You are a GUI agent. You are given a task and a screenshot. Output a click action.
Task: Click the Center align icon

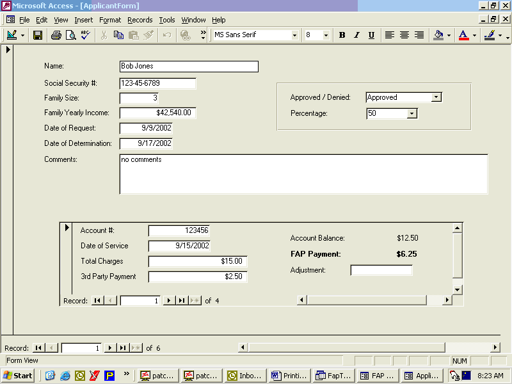404,35
